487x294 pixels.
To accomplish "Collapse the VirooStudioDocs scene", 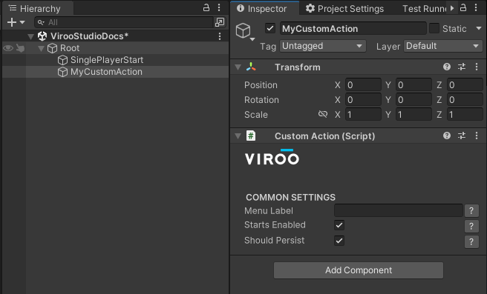I will click(x=30, y=36).
